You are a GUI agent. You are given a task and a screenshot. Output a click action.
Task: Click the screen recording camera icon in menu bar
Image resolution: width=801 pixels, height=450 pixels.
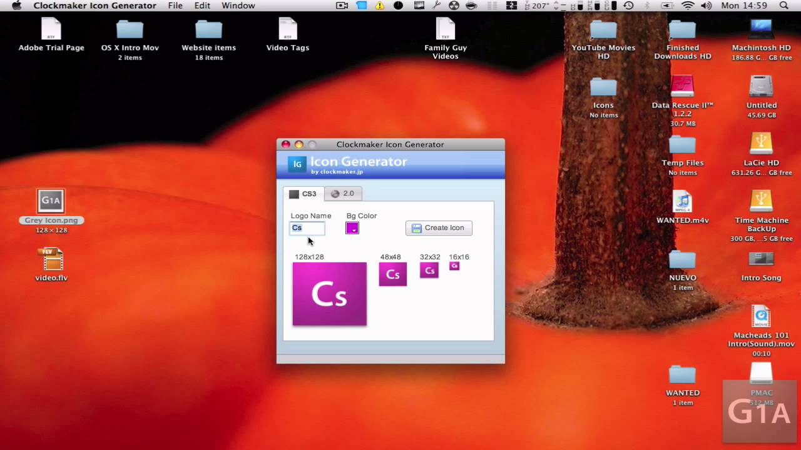pyautogui.click(x=341, y=6)
